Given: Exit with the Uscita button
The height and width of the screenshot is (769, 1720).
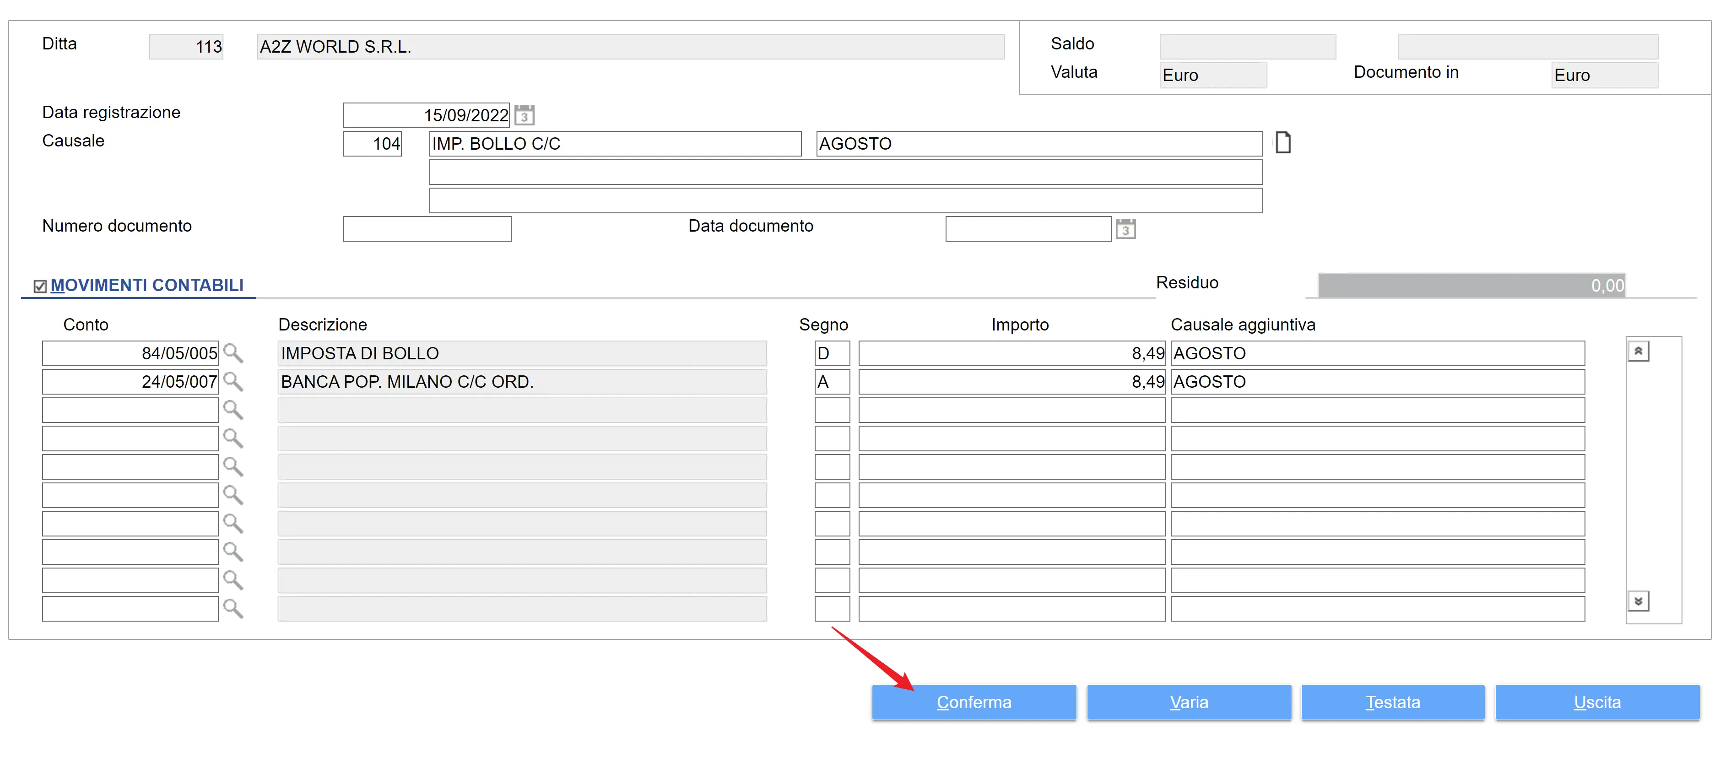Looking at the screenshot, I should click(x=1596, y=702).
